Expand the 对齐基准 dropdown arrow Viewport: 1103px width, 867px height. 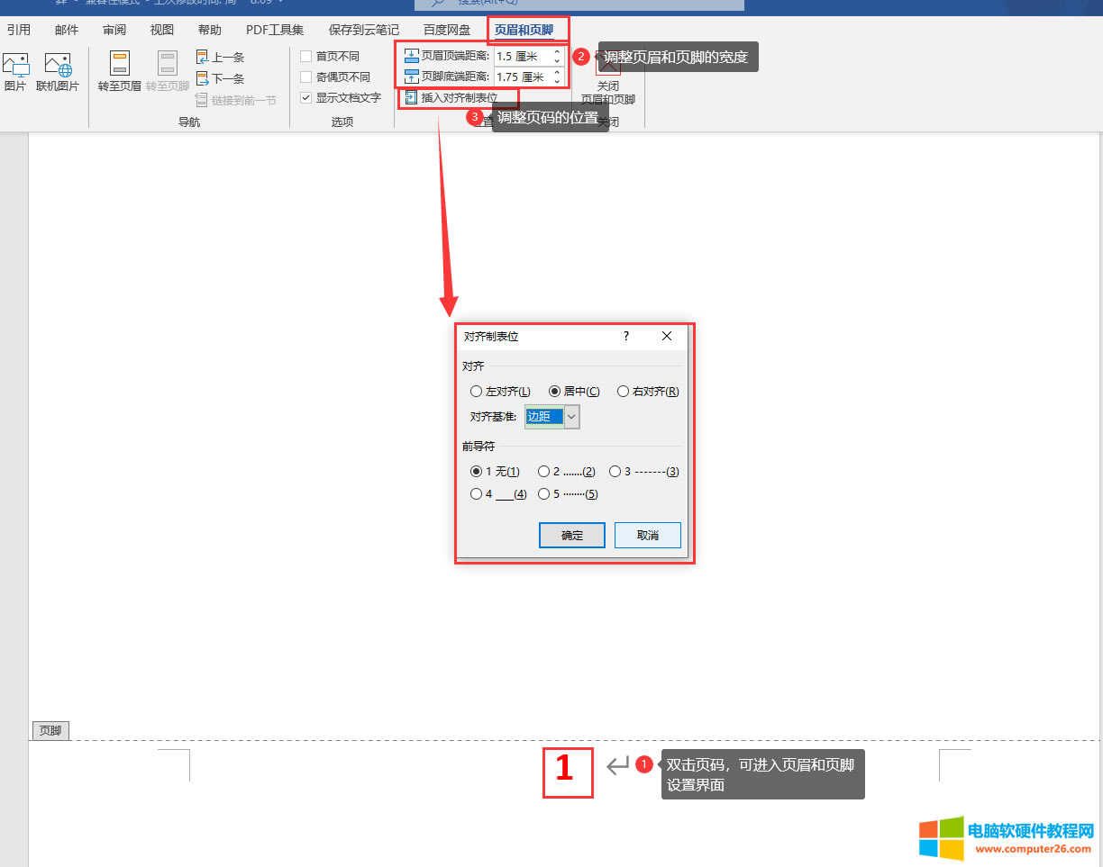[x=571, y=417]
